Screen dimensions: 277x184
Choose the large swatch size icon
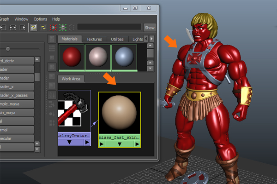tap(52, 76)
